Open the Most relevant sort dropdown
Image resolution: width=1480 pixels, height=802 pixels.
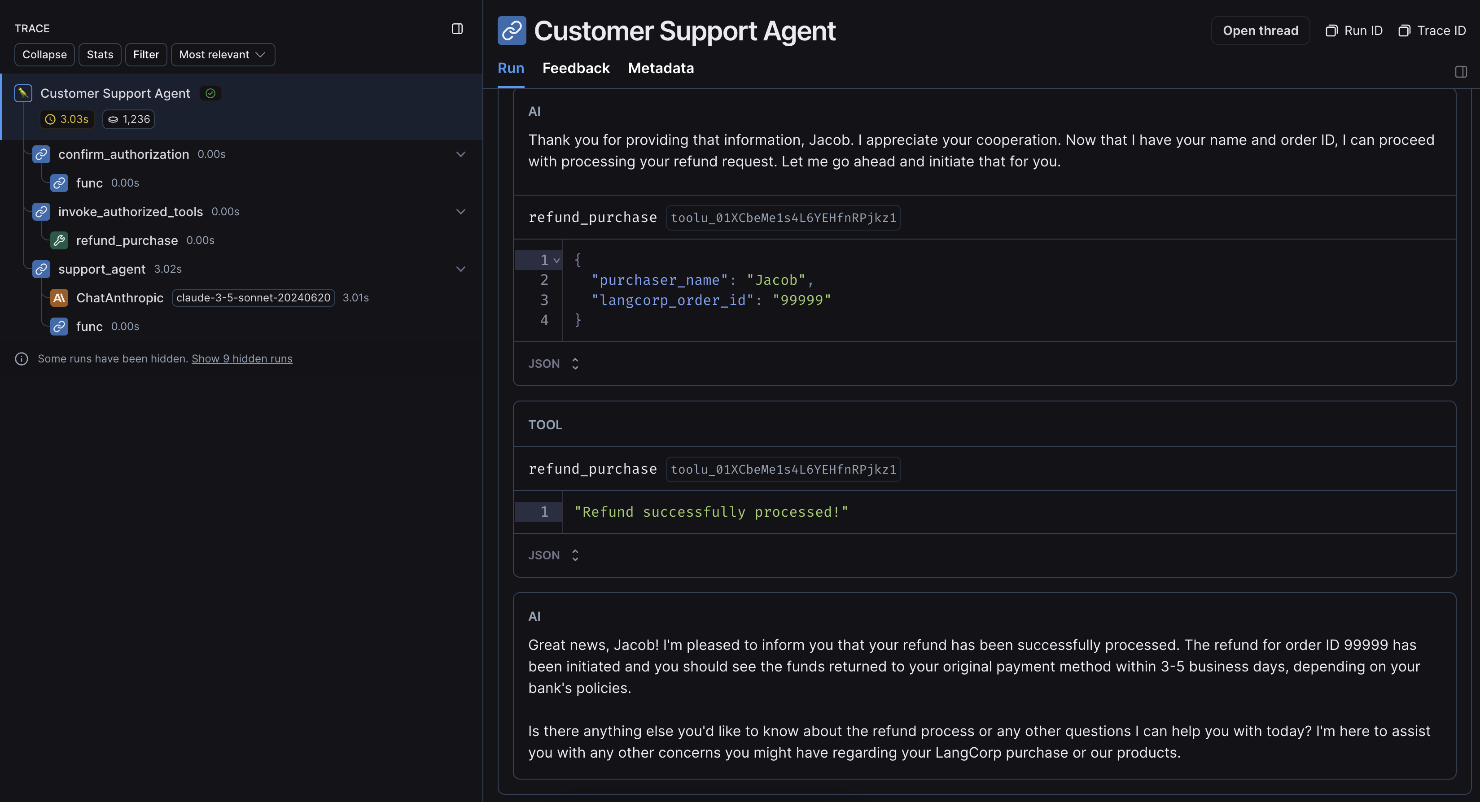coord(222,55)
